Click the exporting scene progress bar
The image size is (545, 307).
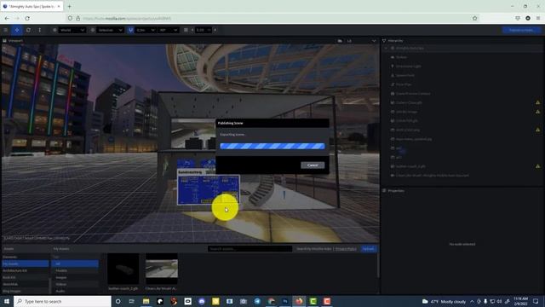pyautogui.click(x=272, y=146)
